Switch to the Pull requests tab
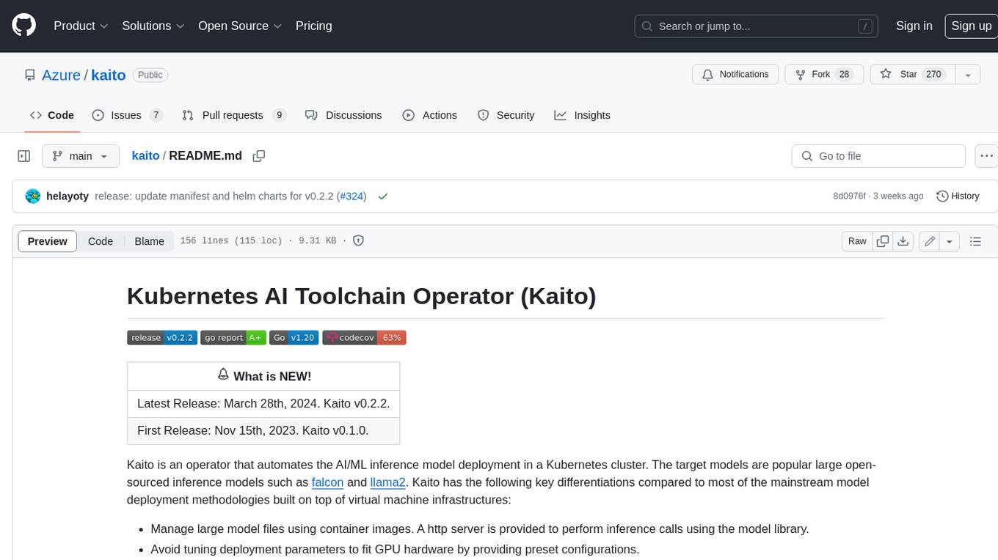Viewport: 998px width, 560px height. (233, 115)
